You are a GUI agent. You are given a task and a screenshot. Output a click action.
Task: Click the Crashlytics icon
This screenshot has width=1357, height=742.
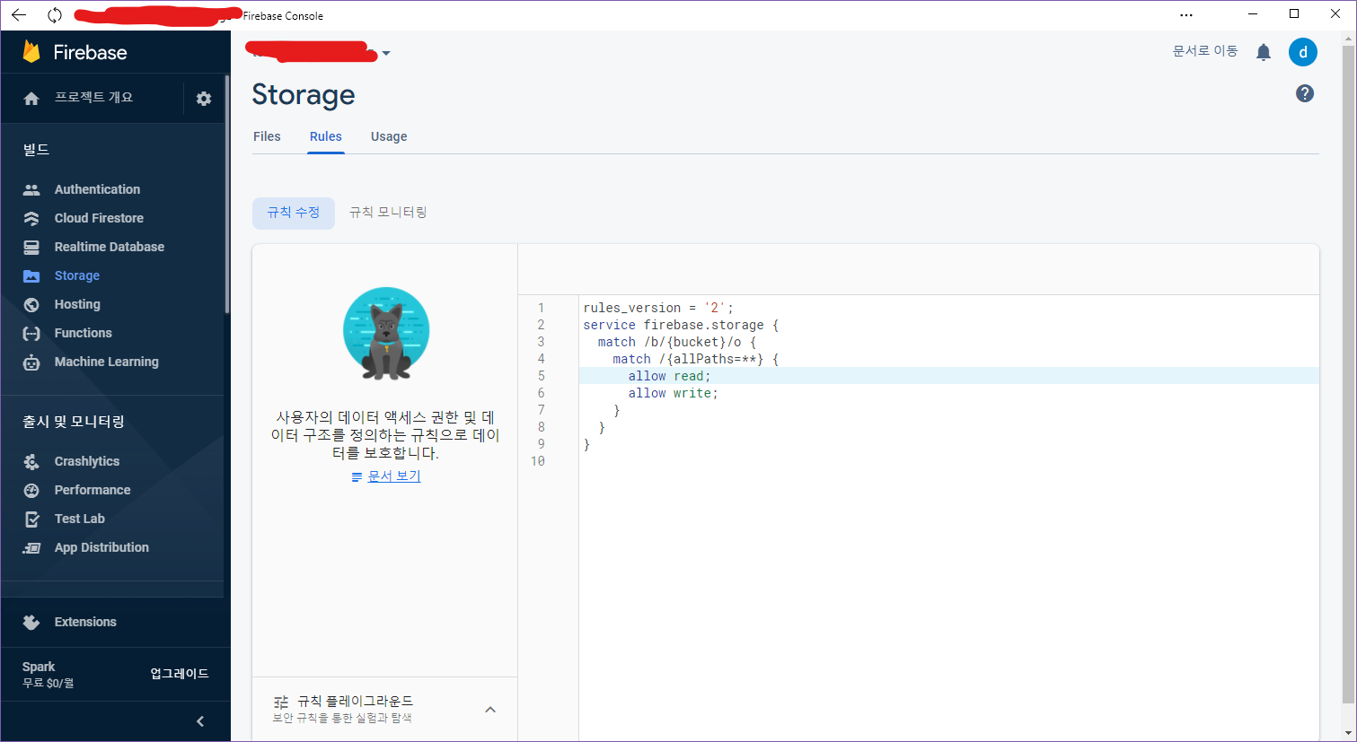(x=31, y=461)
